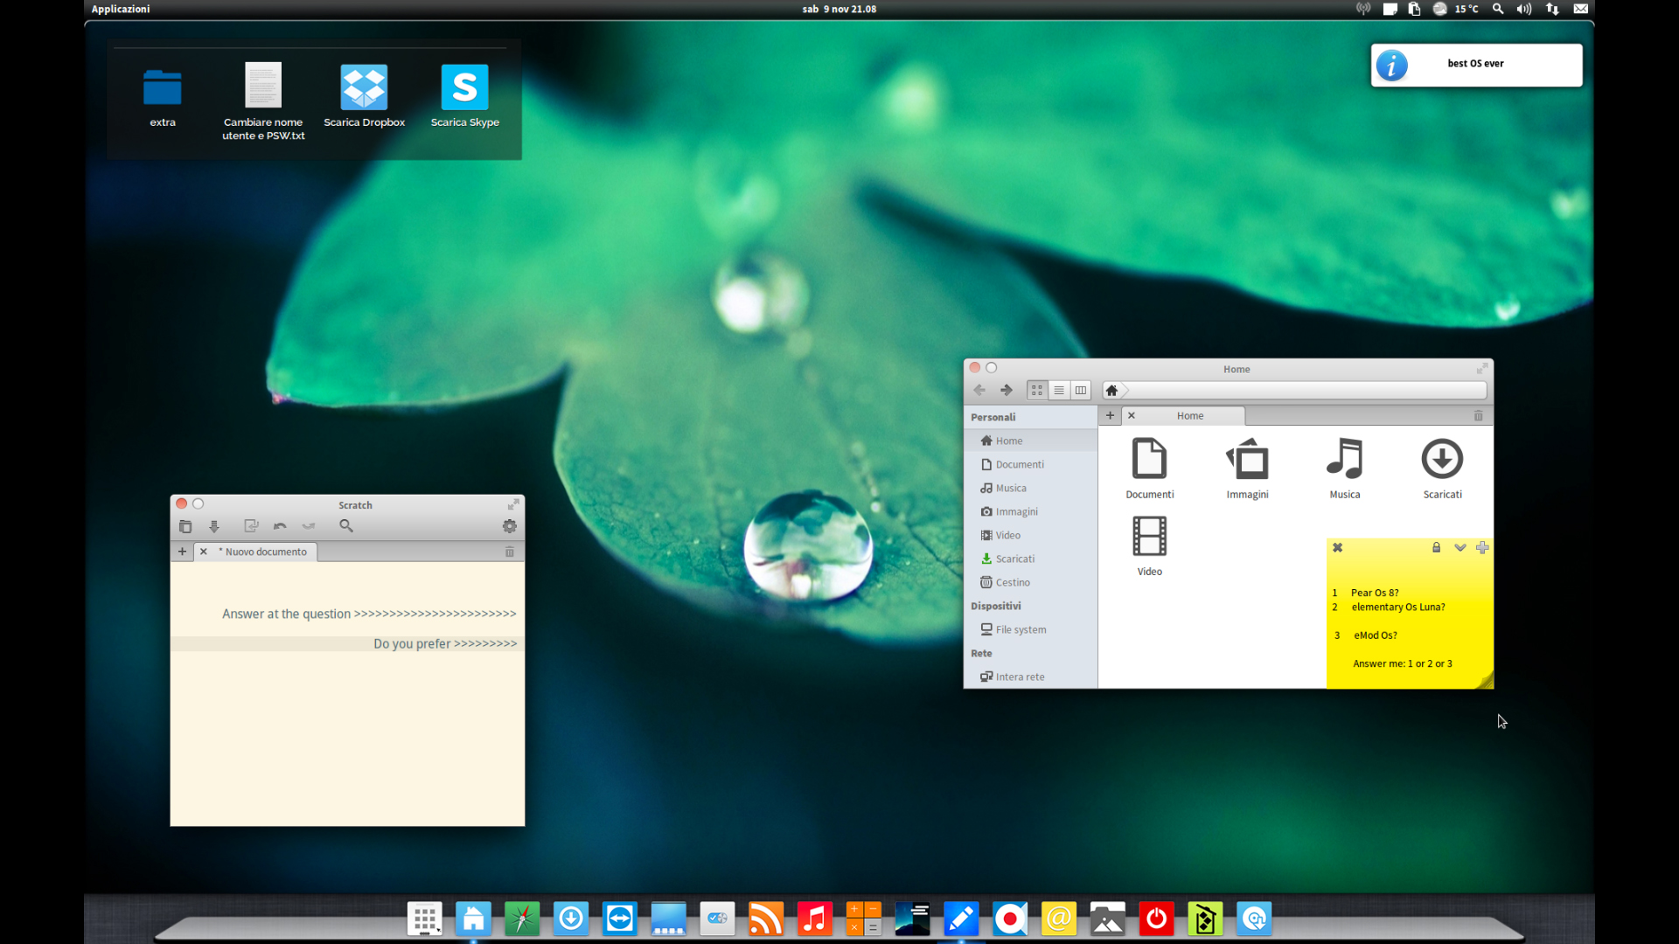Add a new sticky note with plus
1679x944 pixels.
pos(1482,548)
